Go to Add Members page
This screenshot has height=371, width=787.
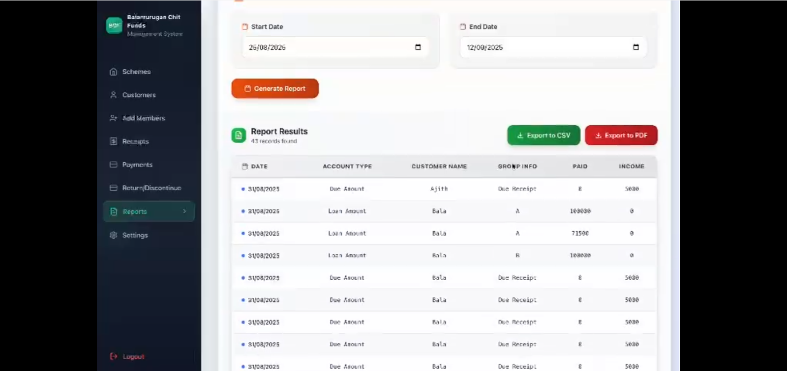click(149, 118)
